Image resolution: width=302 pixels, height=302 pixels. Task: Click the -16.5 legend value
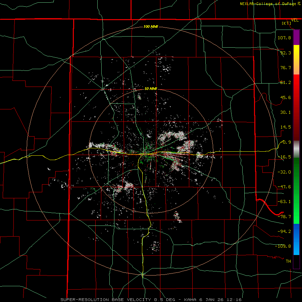pyautogui.click(x=284, y=157)
